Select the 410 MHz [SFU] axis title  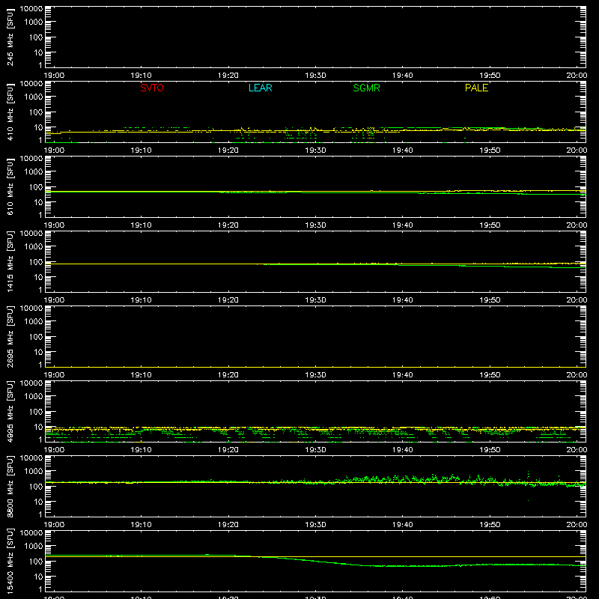(x=10, y=112)
